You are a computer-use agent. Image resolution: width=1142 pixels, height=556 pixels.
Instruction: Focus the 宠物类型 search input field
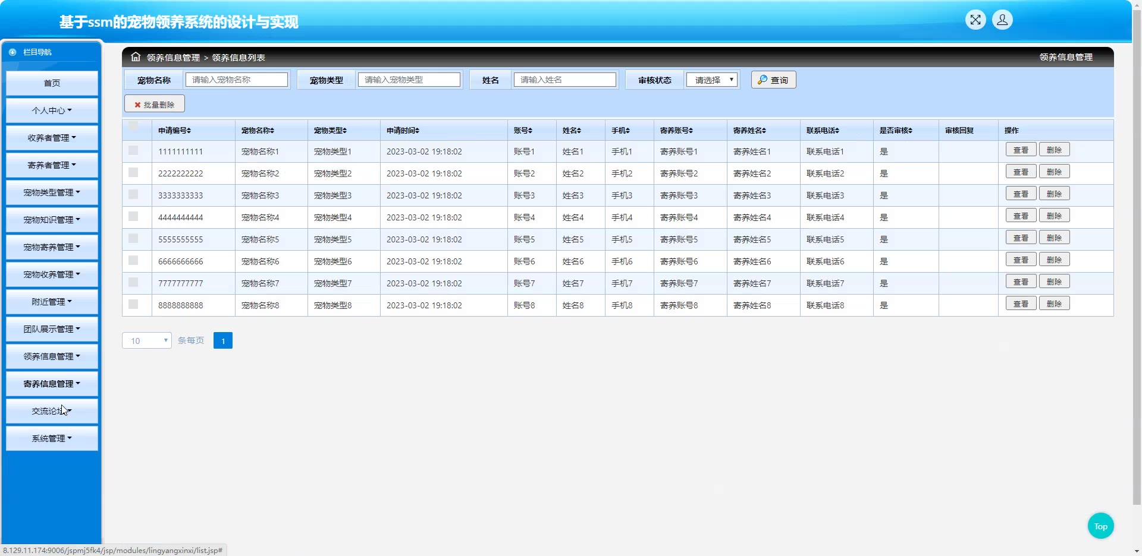409,80
